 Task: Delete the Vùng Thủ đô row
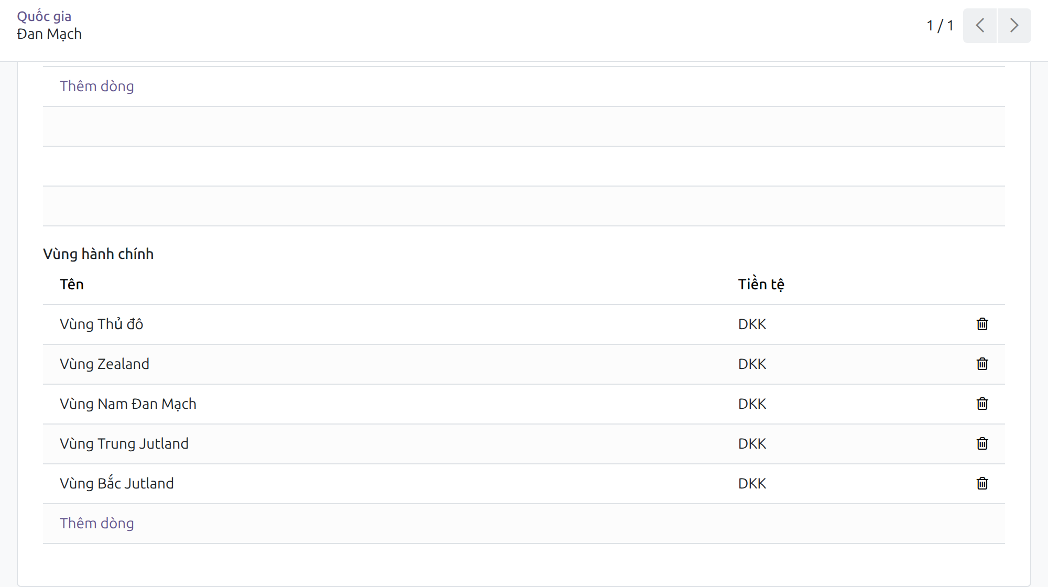click(x=982, y=324)
